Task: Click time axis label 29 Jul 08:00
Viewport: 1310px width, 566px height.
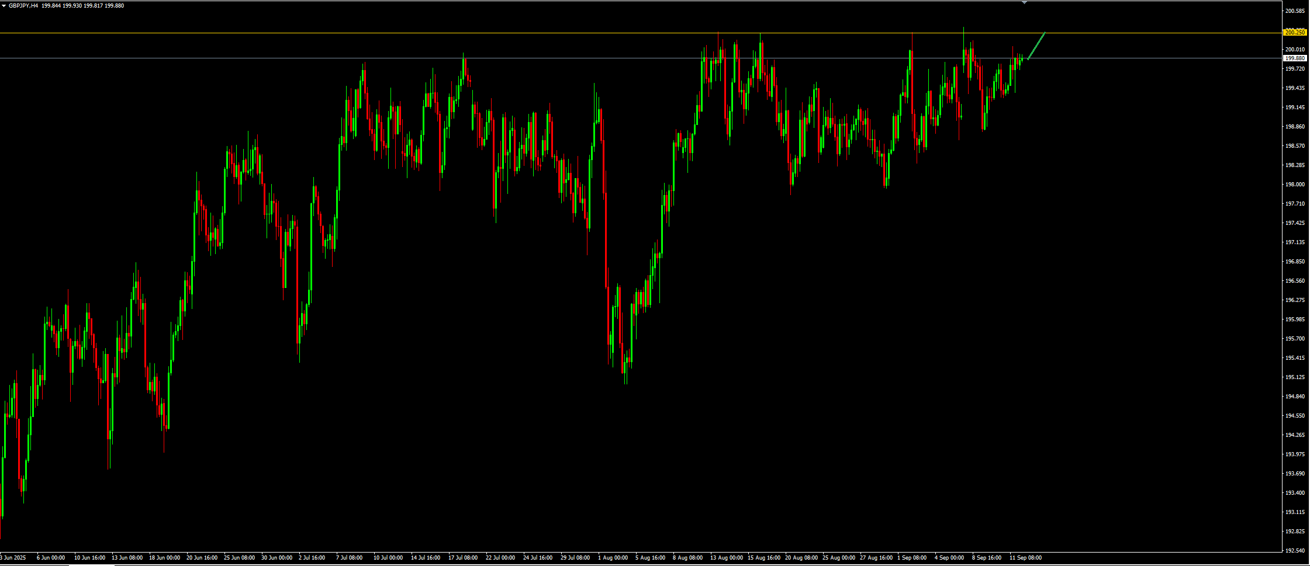Action: [x=575, y=558]
